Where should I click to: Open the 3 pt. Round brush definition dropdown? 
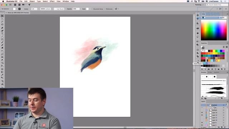[65, 9]
